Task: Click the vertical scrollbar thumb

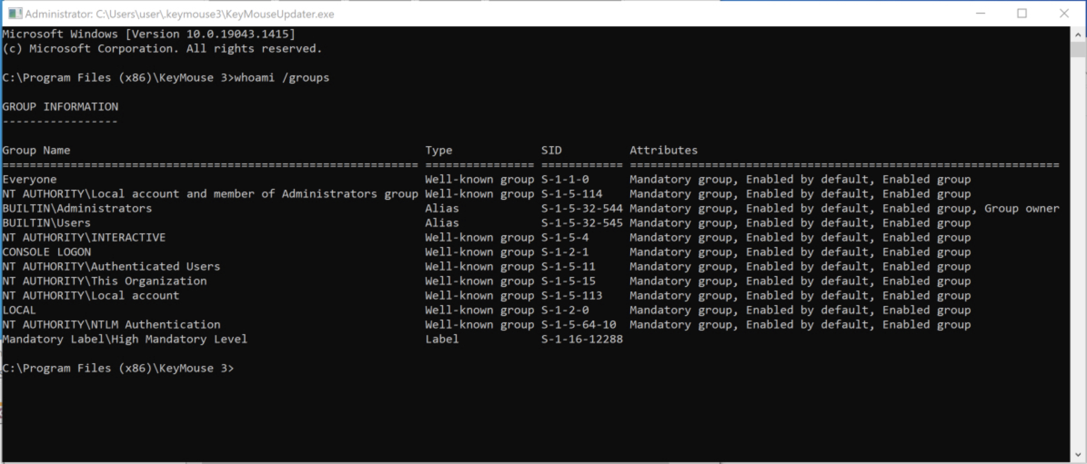Action: pyautogui.click(x=1078, y=49)
